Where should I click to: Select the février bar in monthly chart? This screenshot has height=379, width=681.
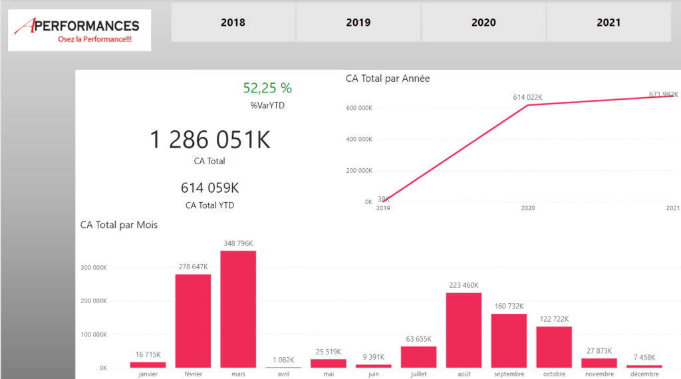coord(193,321)
